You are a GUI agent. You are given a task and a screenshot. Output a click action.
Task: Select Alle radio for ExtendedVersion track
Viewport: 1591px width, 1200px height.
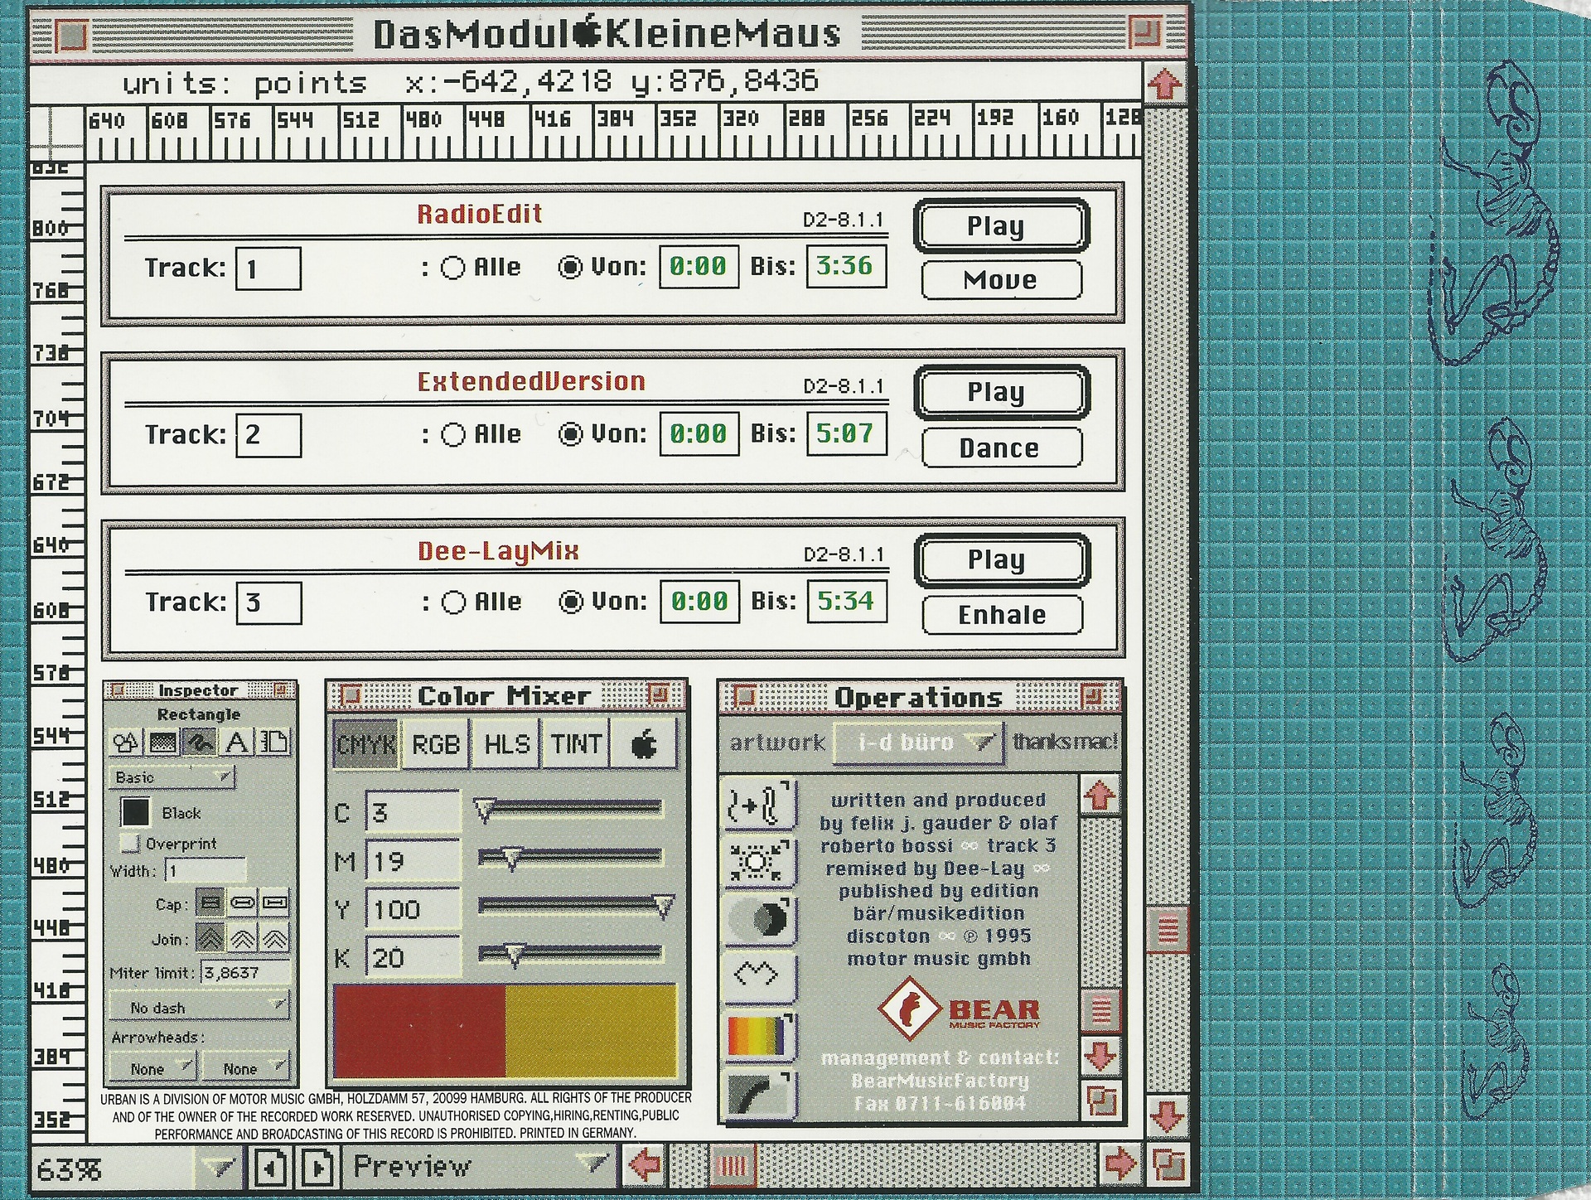tap(453, 435)
